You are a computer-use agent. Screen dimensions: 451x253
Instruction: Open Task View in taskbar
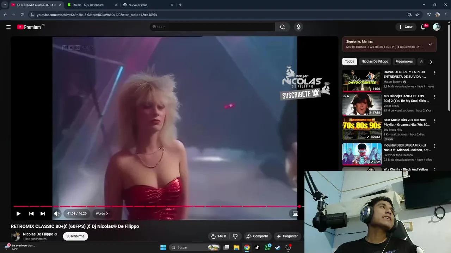[227, 247]
